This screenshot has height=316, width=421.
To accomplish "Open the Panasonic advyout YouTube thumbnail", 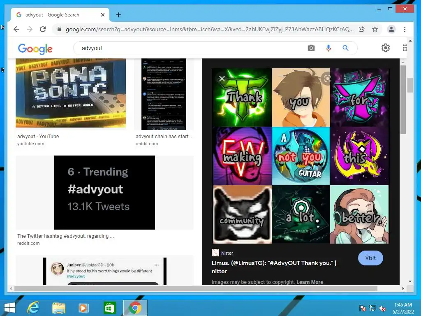I will 71,93.
